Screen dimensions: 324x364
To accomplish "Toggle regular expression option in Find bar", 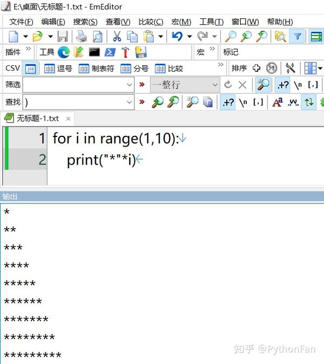I will (228, 102).
